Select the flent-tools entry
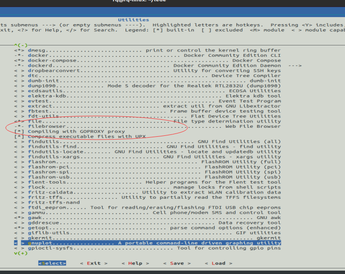Image resolution: width=345 pixels, height=274 pixels. pyautogui.click(x=148, y=182)
